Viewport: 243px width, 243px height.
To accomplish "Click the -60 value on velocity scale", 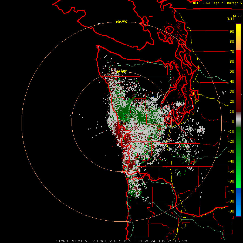I will [x=231, y=181].
